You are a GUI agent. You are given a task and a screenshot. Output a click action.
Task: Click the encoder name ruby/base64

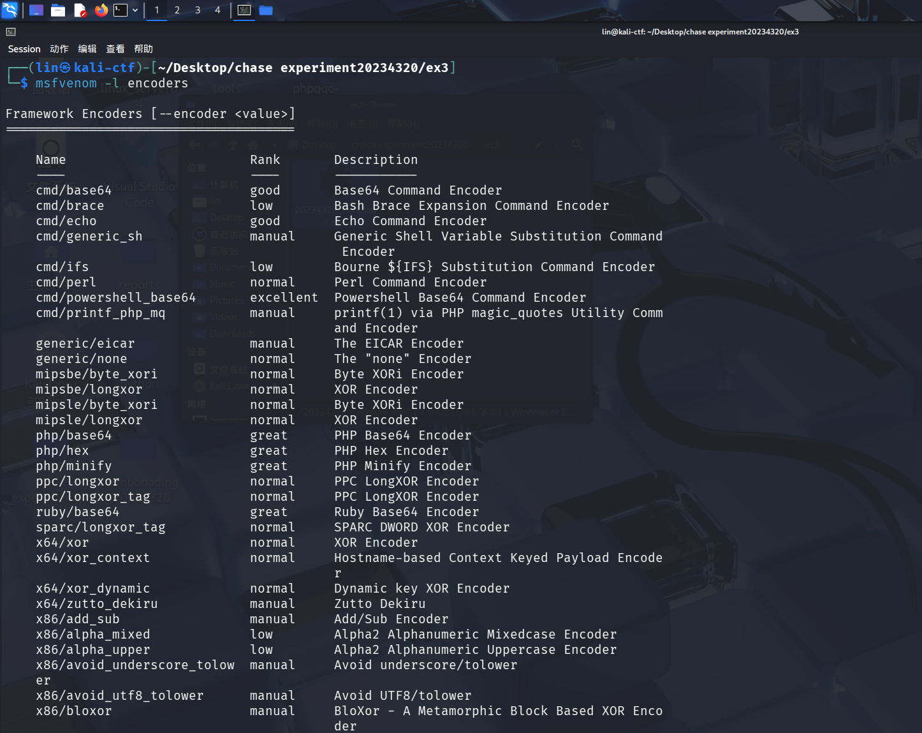[78, 512]
